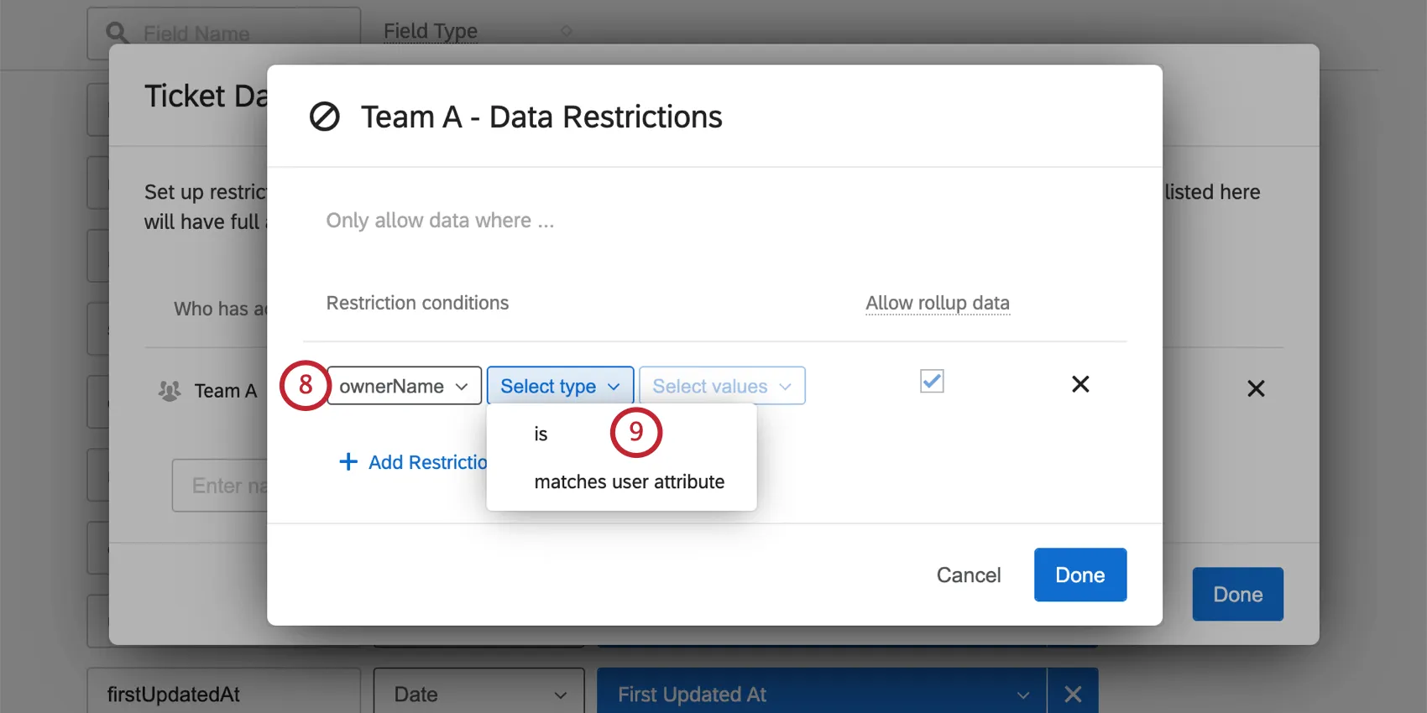Remove the ownerName restriction row
1427x713 pixels.
(x=1080, y=384)
